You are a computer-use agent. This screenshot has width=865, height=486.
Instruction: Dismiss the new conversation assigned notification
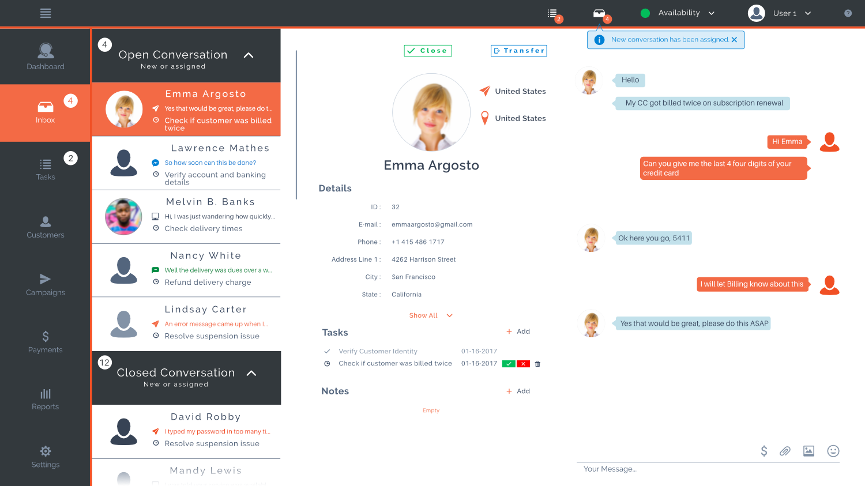734,39
